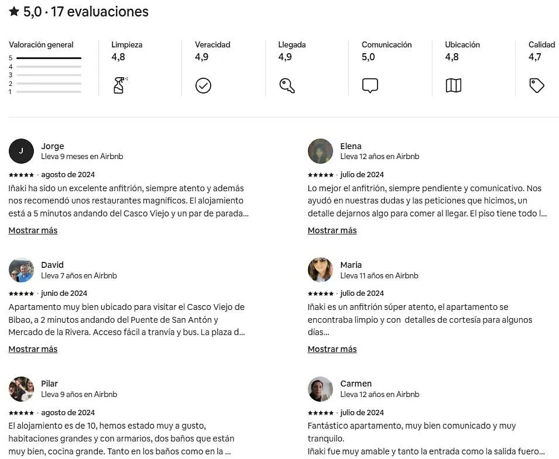Open Pilar's profile photo

coord(22,389)
